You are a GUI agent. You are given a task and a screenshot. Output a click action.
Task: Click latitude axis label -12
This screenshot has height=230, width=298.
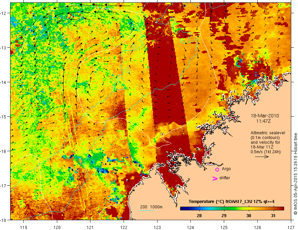point(4,13)
